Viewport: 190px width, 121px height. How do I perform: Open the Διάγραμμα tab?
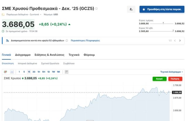click(23, 55)
